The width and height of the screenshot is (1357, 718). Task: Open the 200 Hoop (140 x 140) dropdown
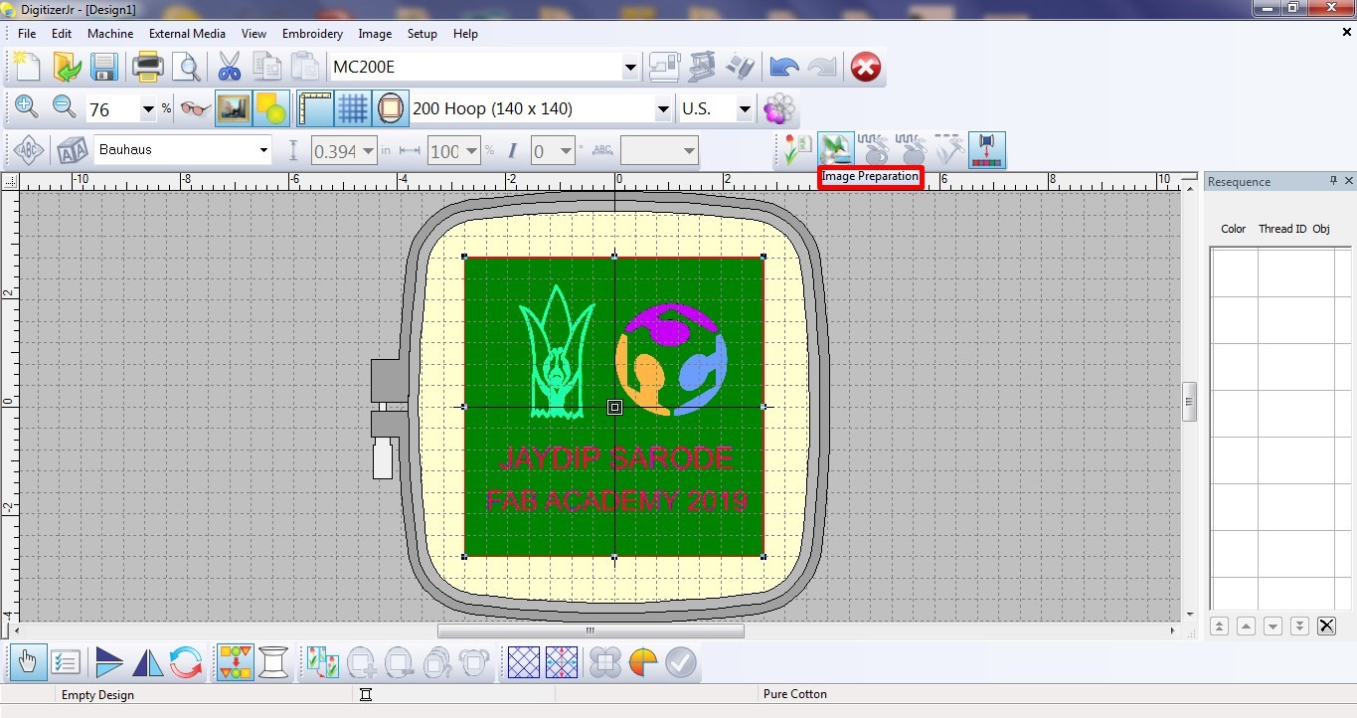click(663, 109)
